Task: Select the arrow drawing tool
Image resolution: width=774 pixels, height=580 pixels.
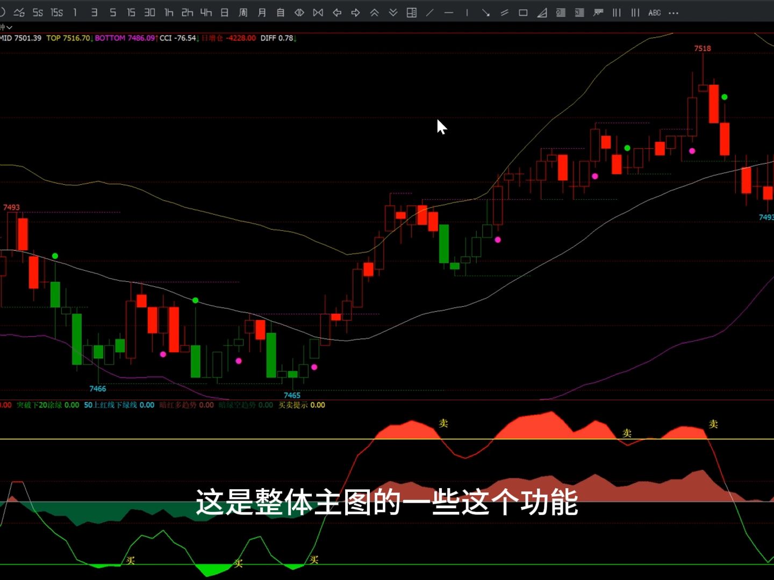Action: coord(486,12)
